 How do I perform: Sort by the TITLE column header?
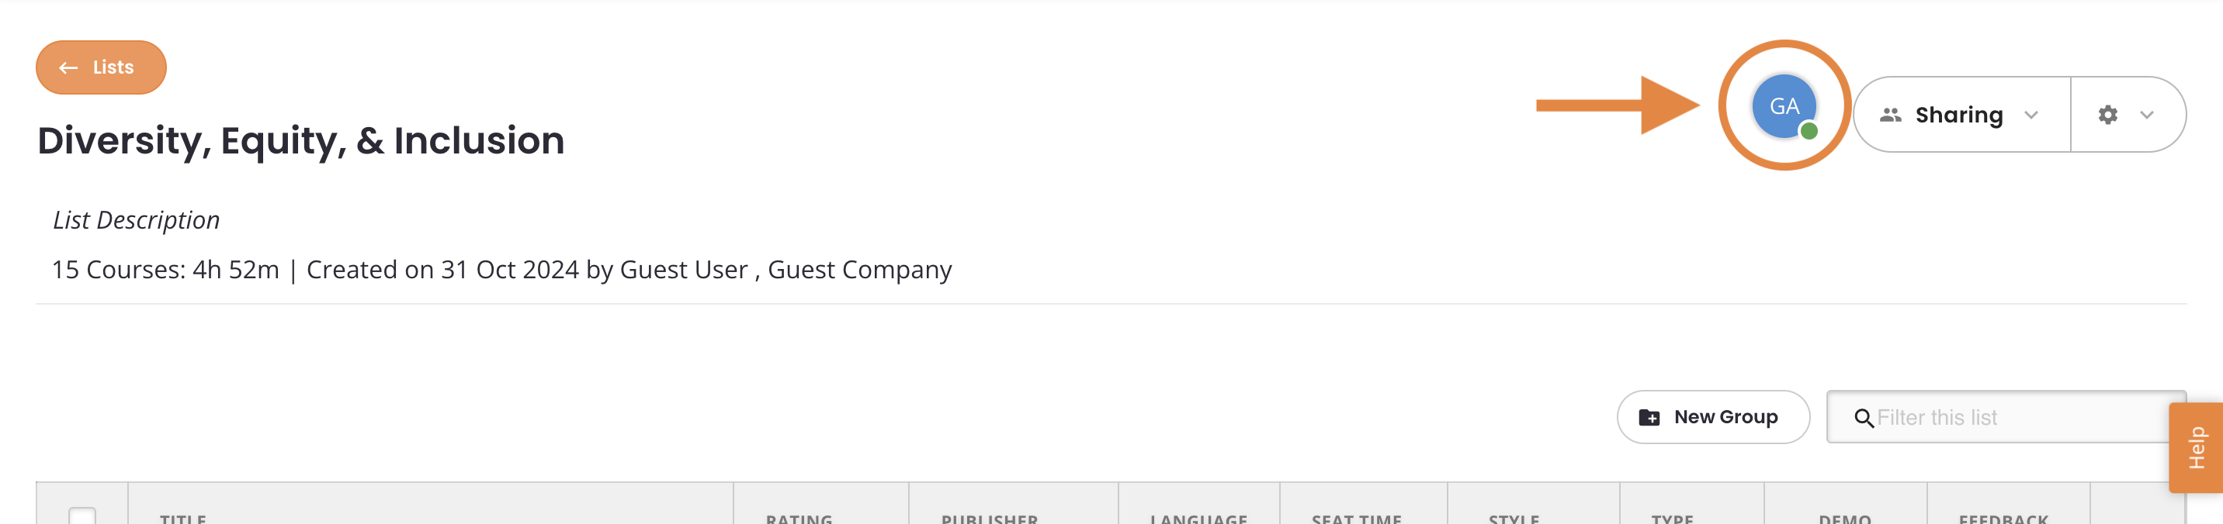183,518
